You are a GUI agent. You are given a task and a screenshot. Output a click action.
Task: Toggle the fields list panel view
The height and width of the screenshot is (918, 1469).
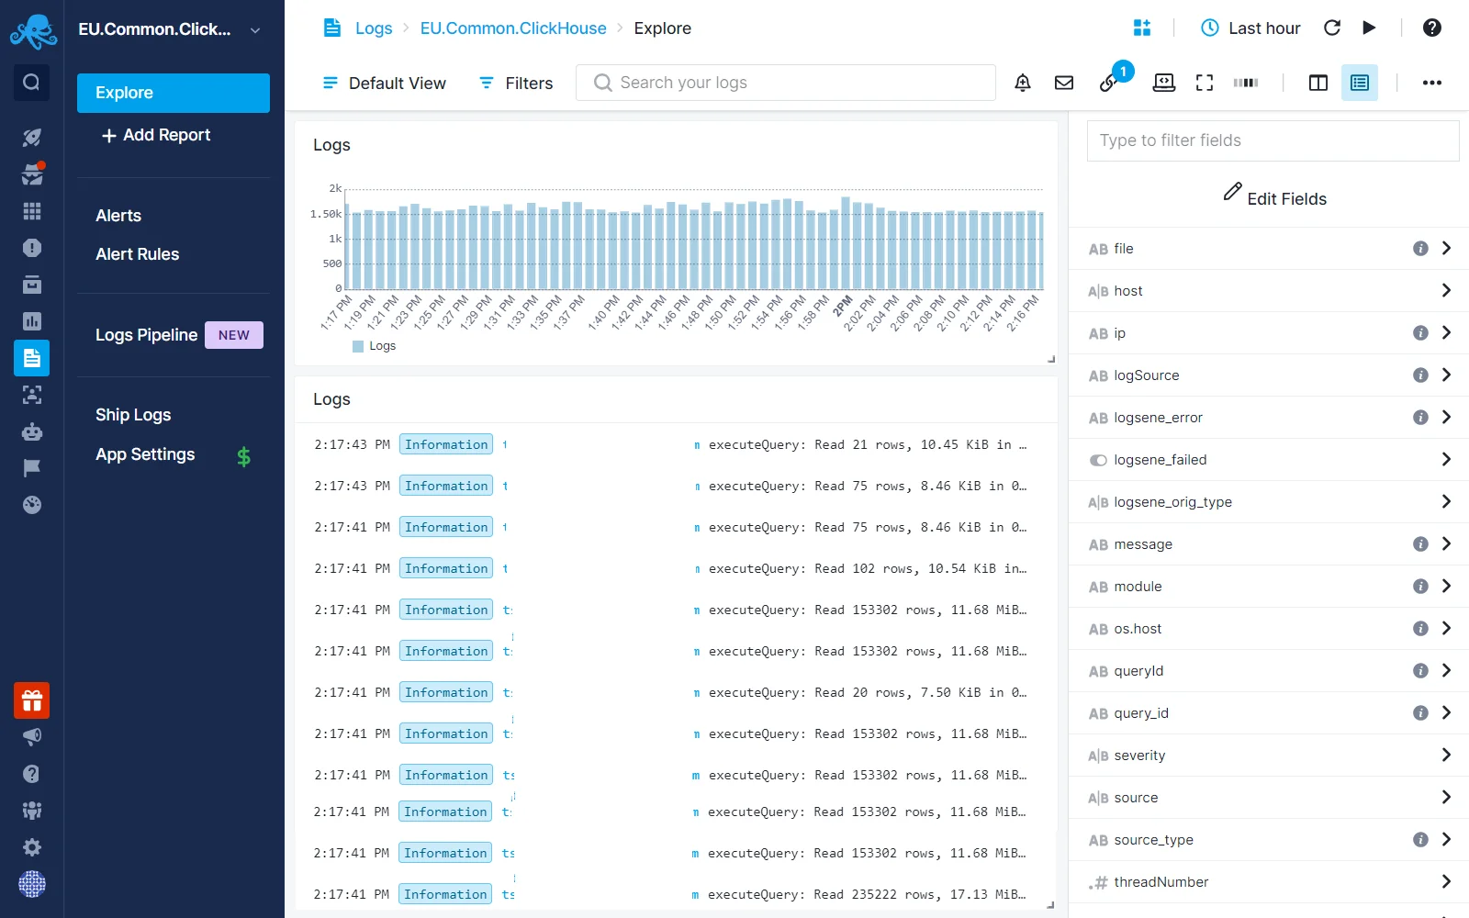1359,83
